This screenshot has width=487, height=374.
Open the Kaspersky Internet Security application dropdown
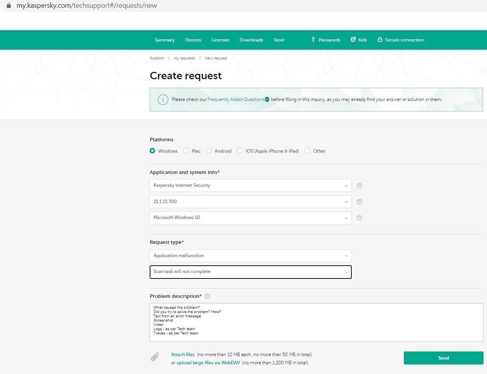250,185
